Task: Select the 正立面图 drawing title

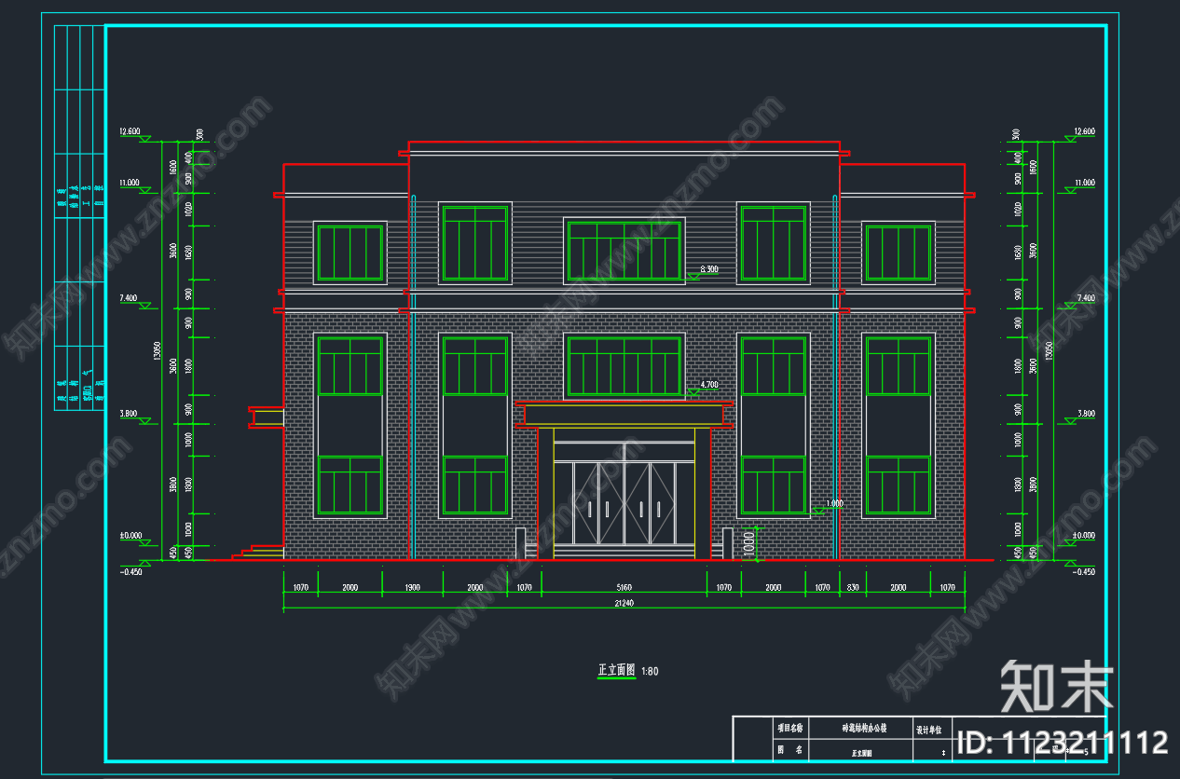Action: tap(616, 670)
